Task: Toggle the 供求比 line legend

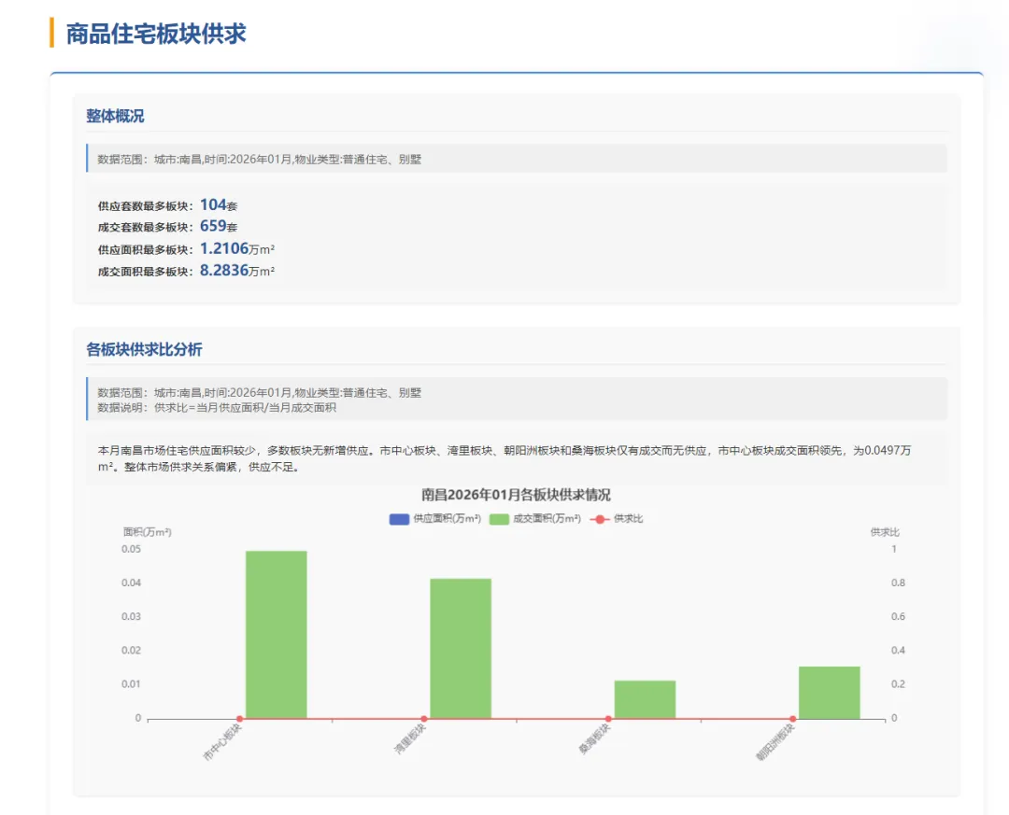Action: (616, 518)
